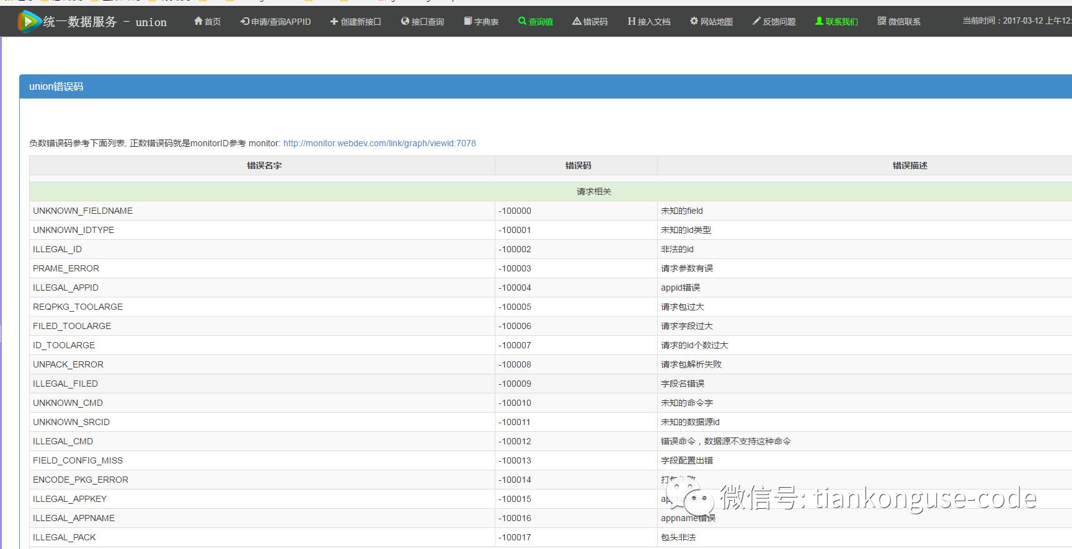Select the ILLEGAL_APPNAME cell
Image resolution: width=1072 pixels, height=549 pixels.
coord(262,518)
